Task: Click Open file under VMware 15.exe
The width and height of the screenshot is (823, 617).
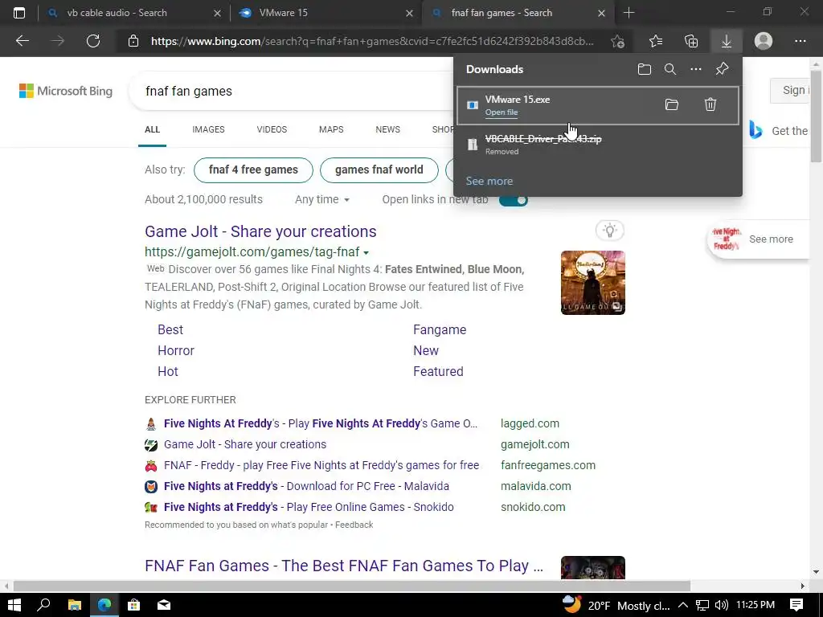Action: [x=502, y=112]
